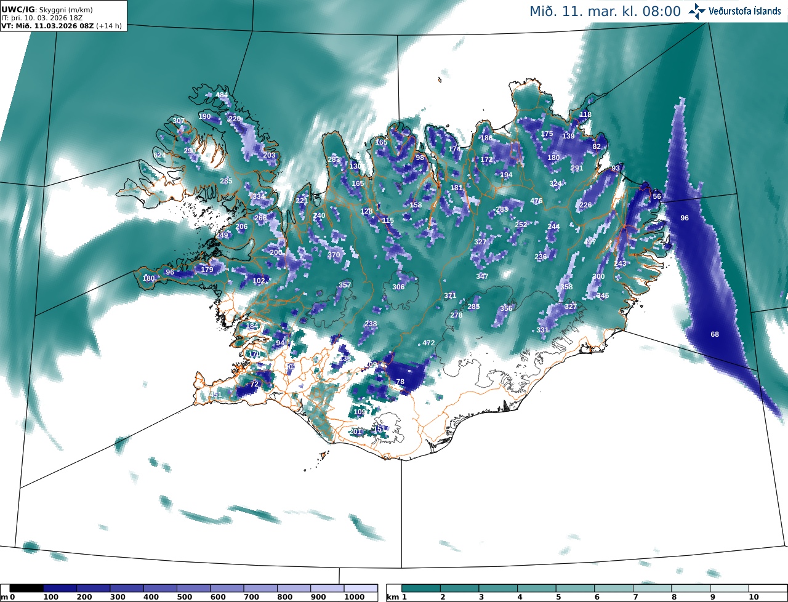Click the 331 visibility value

pyautogui.click(x=542, y=330)
